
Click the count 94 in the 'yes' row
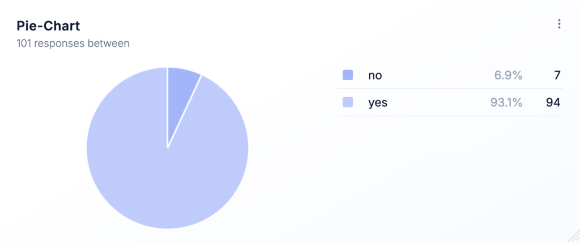click(553, 103)
